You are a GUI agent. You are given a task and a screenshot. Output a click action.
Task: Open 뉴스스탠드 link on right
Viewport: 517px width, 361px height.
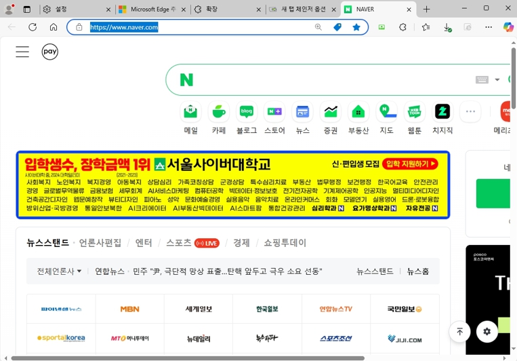click(375, 271)
